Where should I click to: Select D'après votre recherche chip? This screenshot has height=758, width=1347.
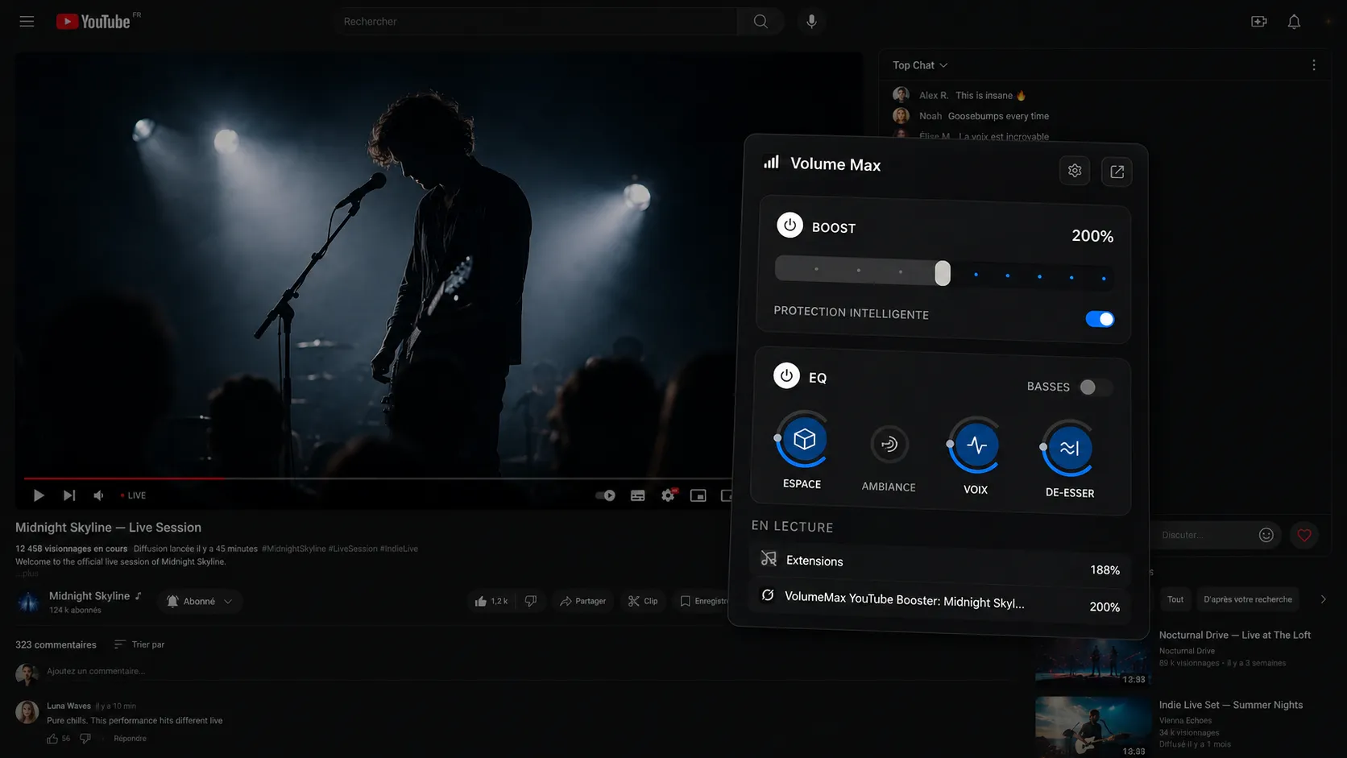coord(1247,599)
